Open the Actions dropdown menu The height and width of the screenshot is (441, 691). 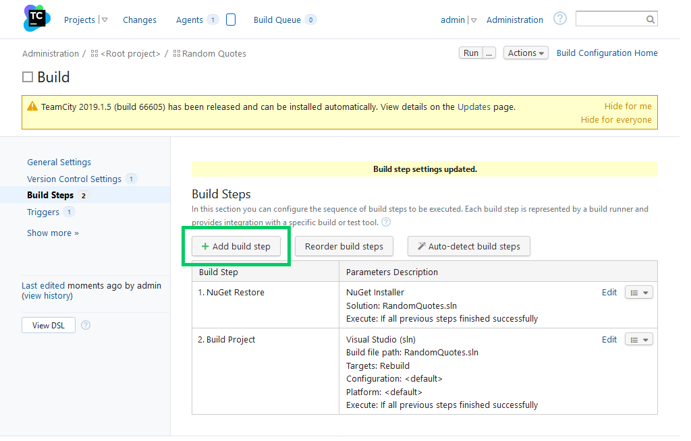tap(526, 53)
